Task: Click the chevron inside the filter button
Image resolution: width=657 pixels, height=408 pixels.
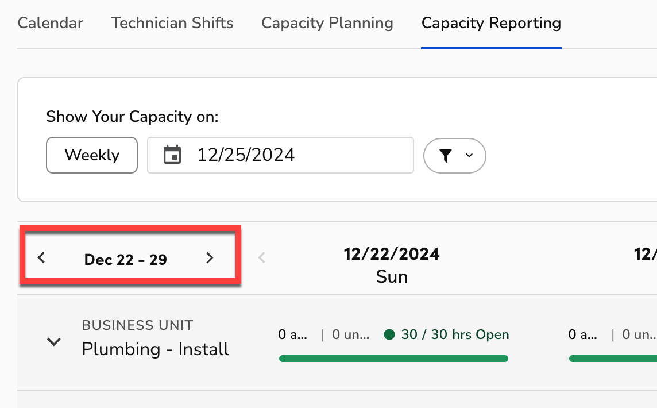Action: click(468, 155)
